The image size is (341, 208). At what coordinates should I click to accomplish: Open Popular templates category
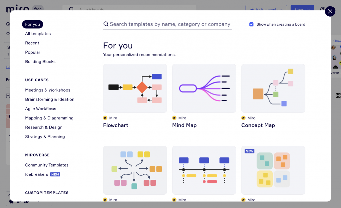coord(33,52)
